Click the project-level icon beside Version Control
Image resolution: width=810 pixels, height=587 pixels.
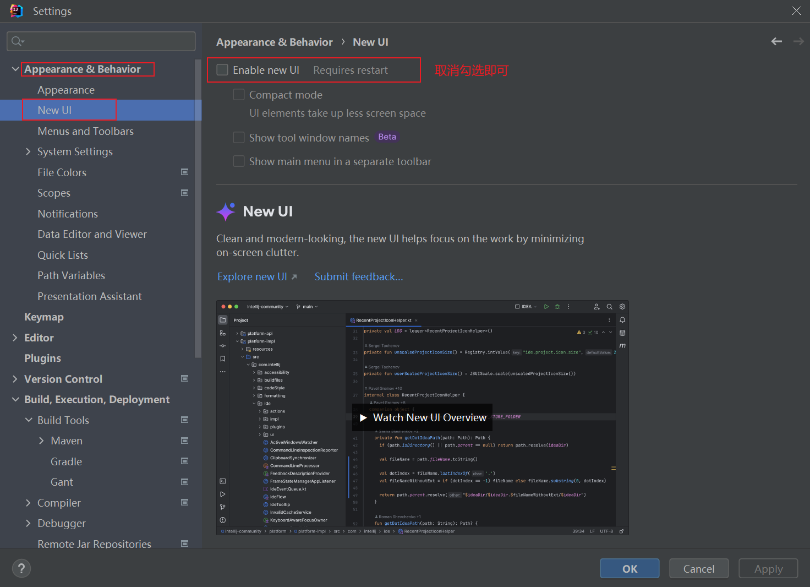click(x=185, y=378)
